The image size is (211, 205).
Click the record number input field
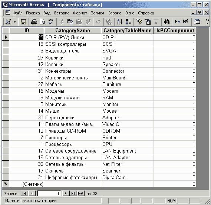[49, 193]
